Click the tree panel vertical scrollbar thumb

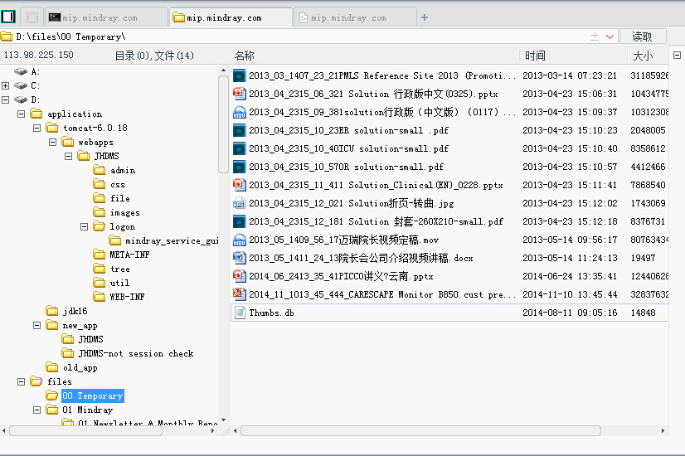coord(223,124)
